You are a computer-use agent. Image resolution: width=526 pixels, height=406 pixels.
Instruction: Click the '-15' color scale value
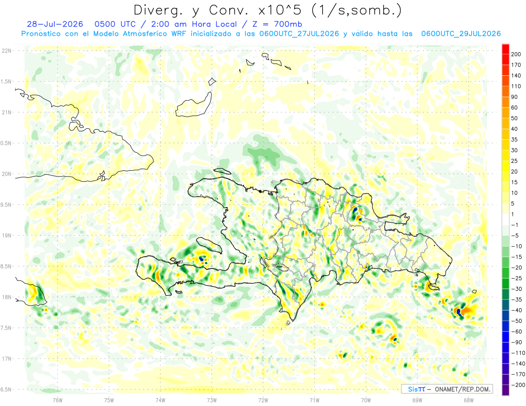click(x=518, y=257)
